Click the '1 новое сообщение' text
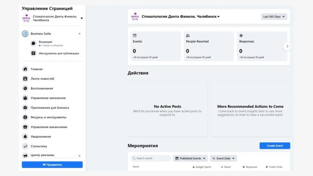This screenshot has height=176, width=313. pyautogui.click(x=52, y=45)
